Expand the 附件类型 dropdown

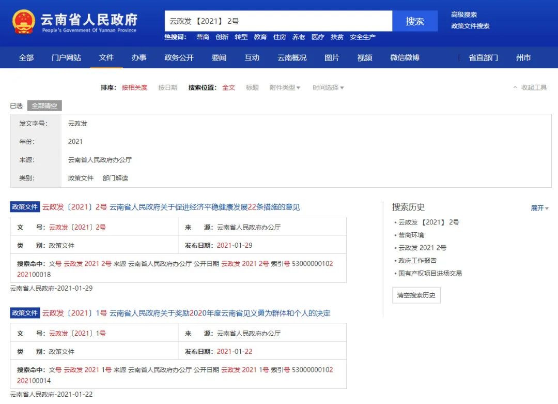285,87
